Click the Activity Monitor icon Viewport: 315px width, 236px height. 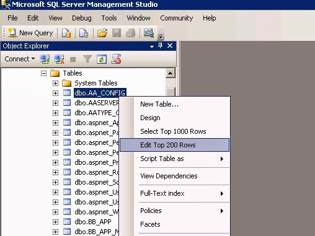149,33
